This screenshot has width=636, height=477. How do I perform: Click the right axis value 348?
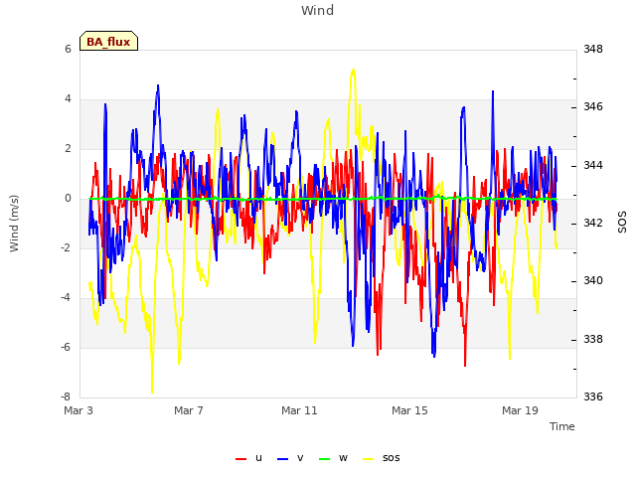pyautogui.click(x=593, y=49)
